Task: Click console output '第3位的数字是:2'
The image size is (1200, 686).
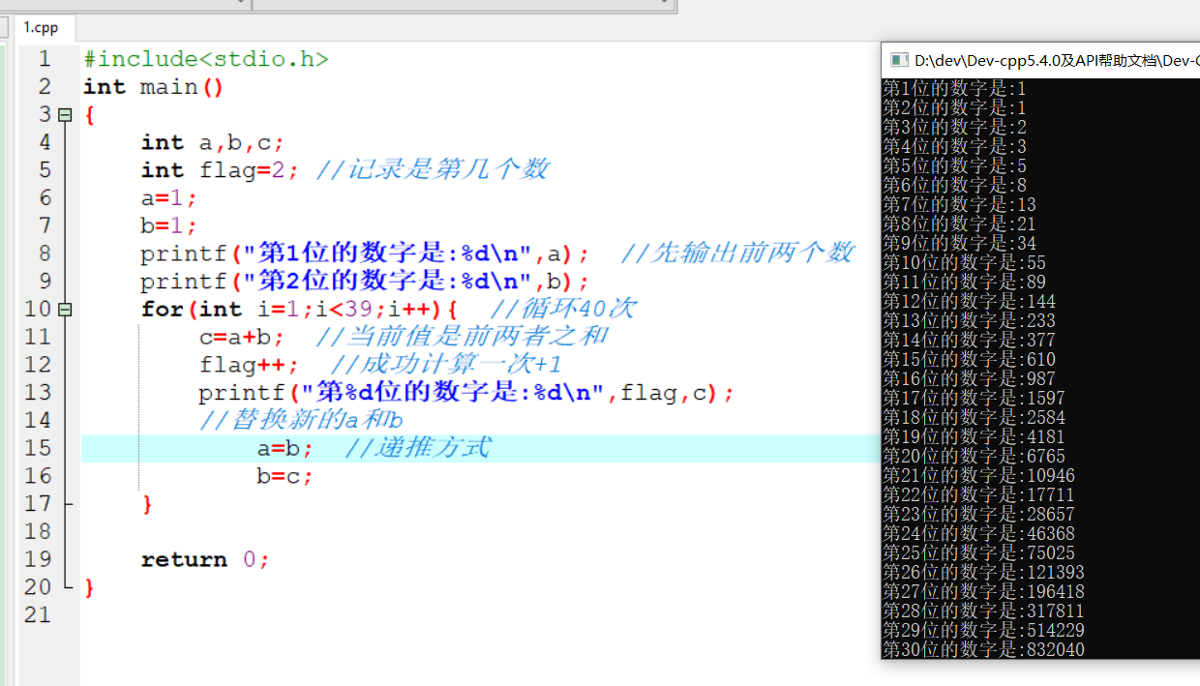Action: tap(954, 127)
